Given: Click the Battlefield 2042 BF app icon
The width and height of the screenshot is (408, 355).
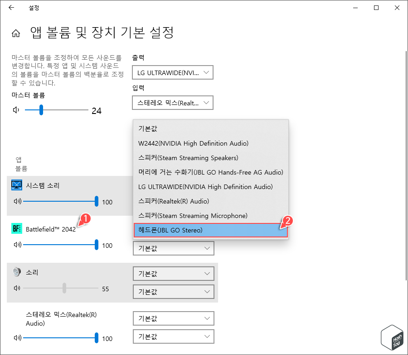Looking at the screenshot, I should point(17,229).
